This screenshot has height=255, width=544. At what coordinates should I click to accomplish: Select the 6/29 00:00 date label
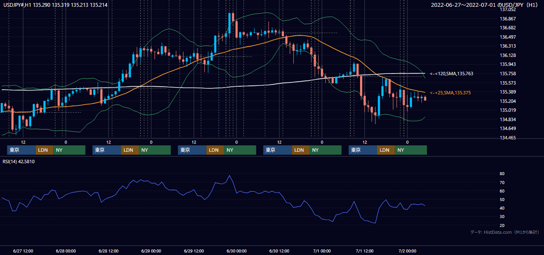[151, 251]
